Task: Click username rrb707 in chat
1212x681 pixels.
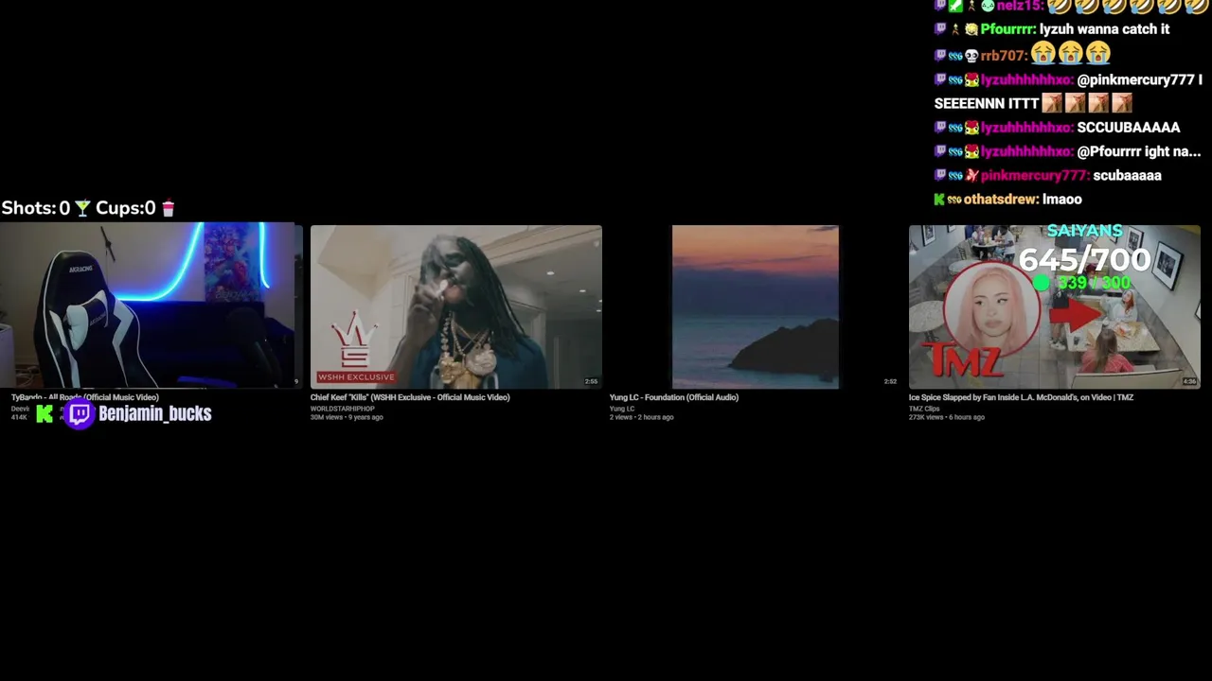Action: [1003, 56]
